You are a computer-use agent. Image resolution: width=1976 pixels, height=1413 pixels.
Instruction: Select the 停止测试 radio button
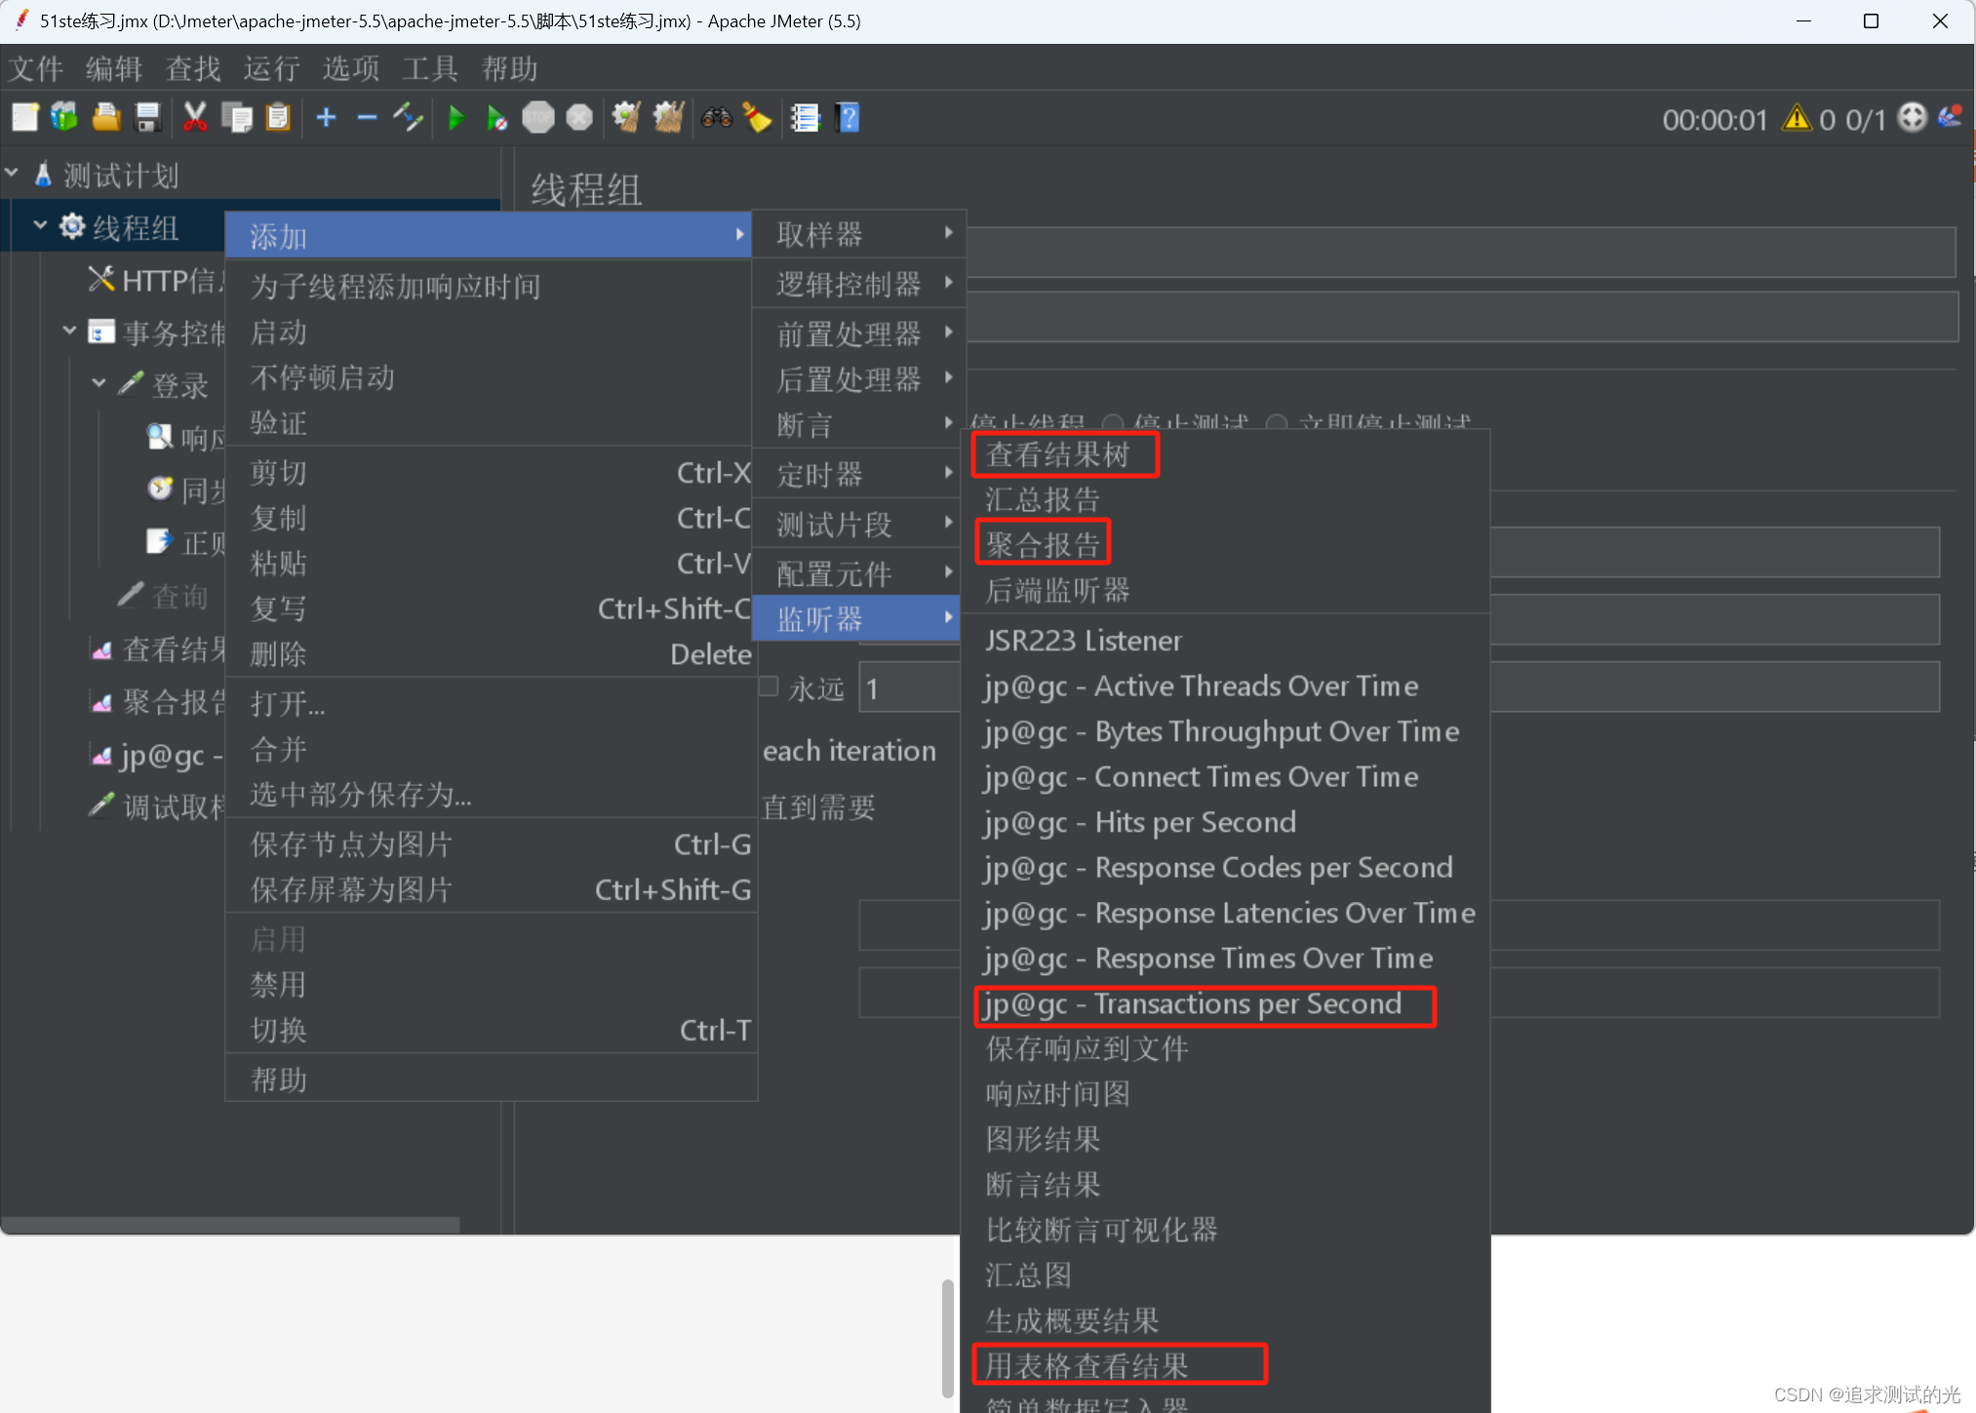click(1113, 424)
